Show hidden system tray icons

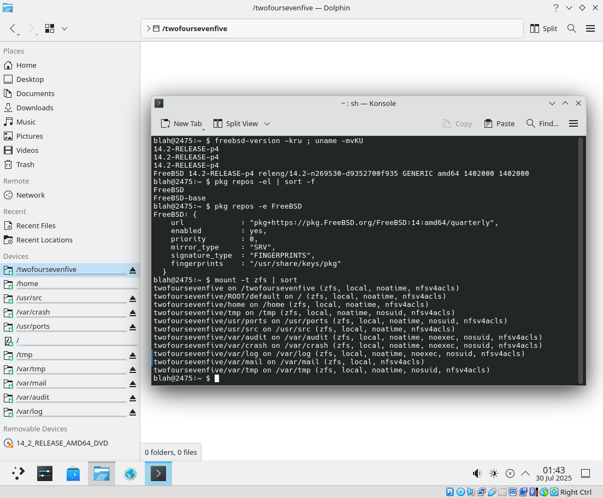525,473
